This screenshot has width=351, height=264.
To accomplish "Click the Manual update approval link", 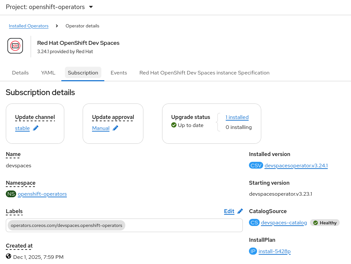I will click(x=101, y=128).
